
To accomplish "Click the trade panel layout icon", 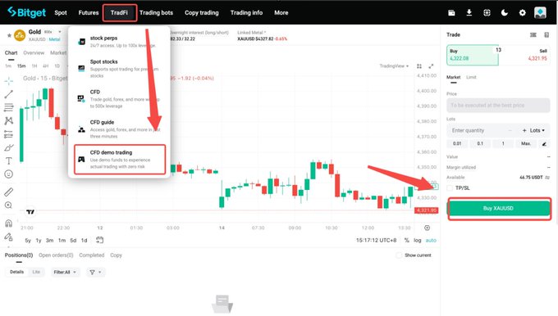I will (x=533, y=35).
